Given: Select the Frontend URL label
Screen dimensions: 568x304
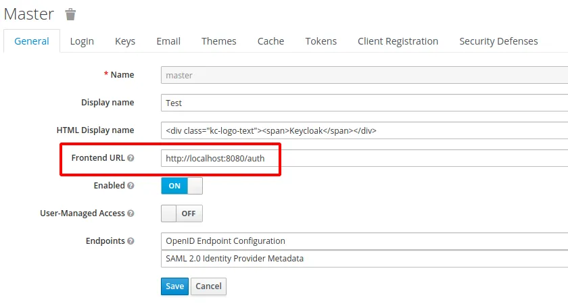Looking at the screenshot, I should coord(98,158).
